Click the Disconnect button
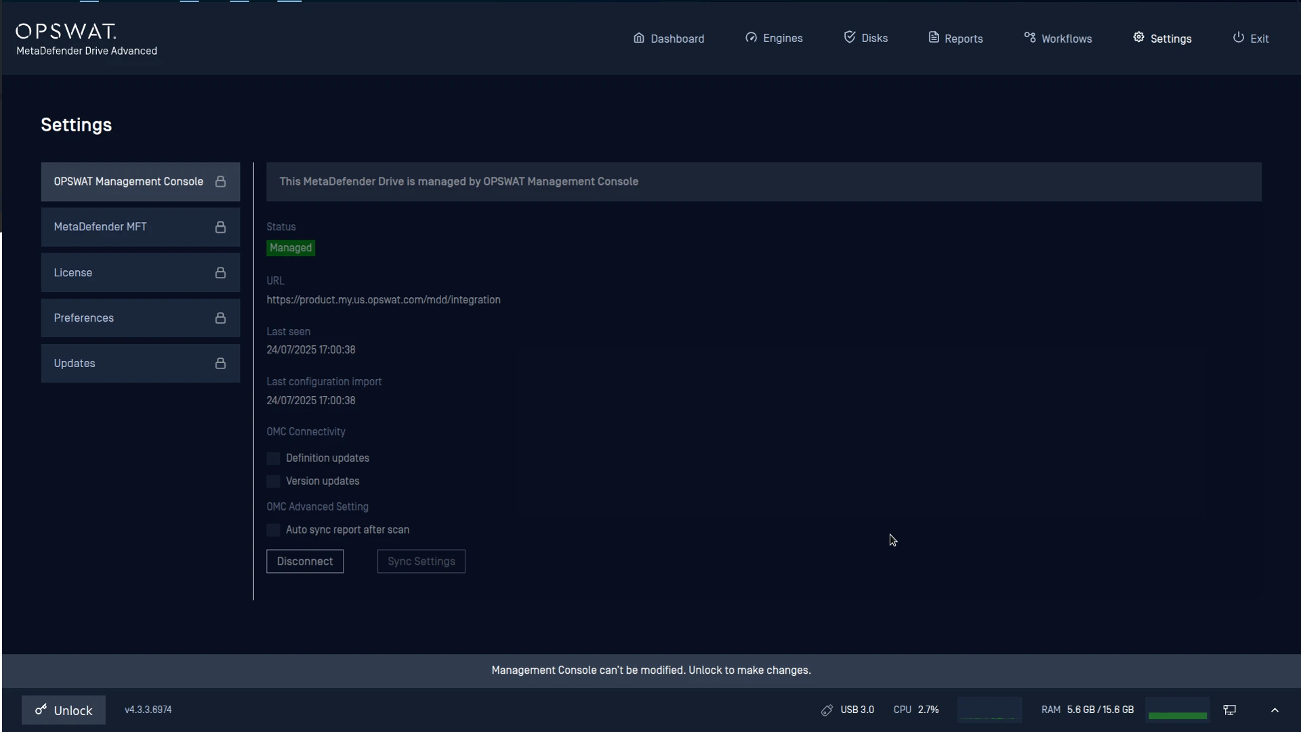Screen dimensions: 1301x732 click(305, 561)
